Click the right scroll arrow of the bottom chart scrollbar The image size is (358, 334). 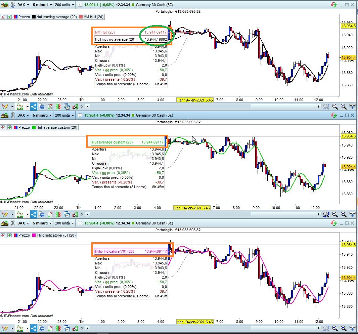tap(319, 328)
